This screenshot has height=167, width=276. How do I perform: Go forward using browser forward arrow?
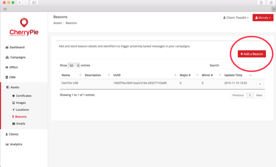click(26, 3)
